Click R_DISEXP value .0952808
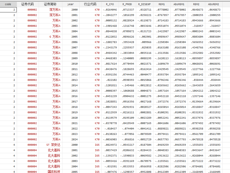This screenshot has height=173, width=230. pyautogui.click(x=145, y=172)
